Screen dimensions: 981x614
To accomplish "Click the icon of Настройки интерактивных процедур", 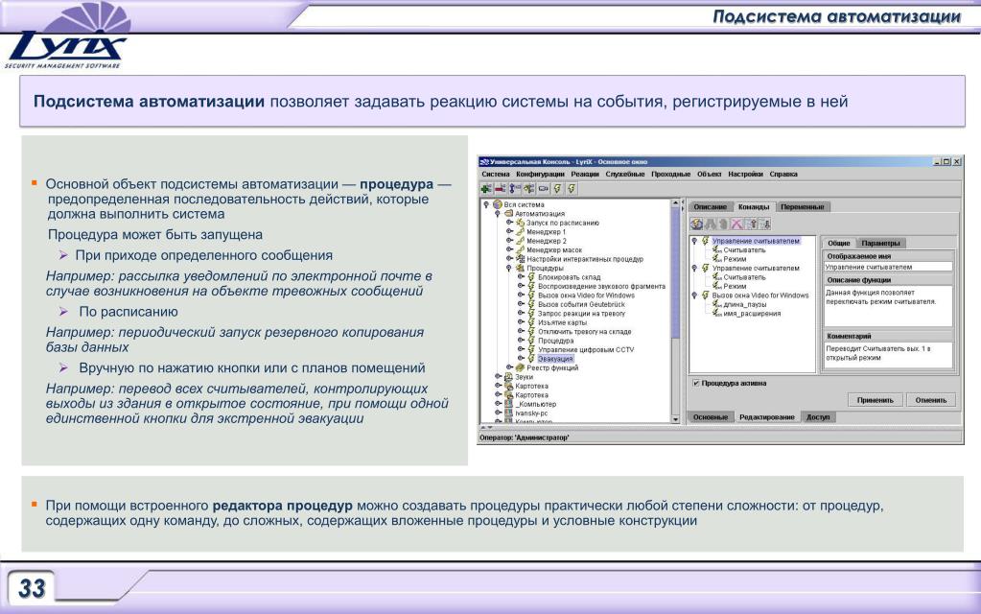I will pos(520,258).
